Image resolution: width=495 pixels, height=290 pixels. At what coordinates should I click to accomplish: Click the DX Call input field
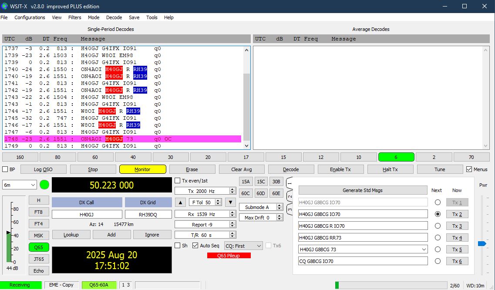pyautogui.click(x=87, y=214)
